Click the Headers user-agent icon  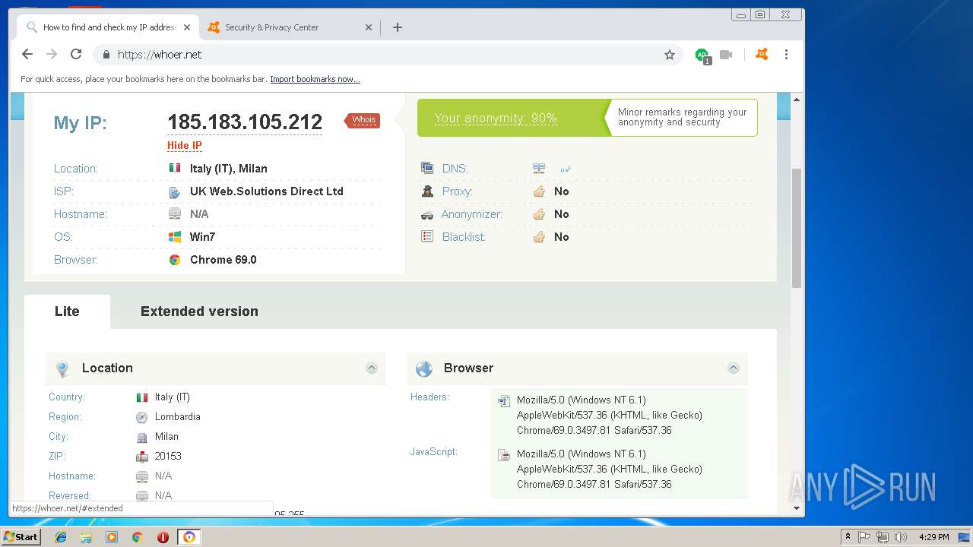point(503,401)
